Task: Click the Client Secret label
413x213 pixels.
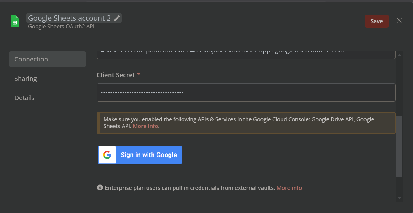Action: coord(116,75)
